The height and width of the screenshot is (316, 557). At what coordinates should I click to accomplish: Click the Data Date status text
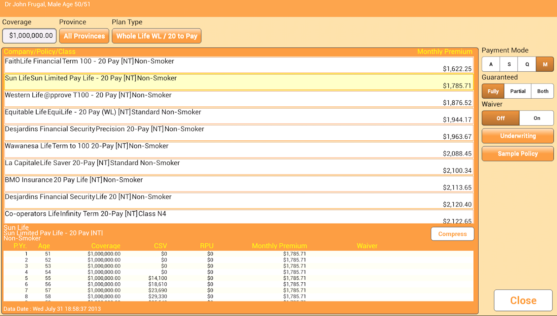coord(52,309)
